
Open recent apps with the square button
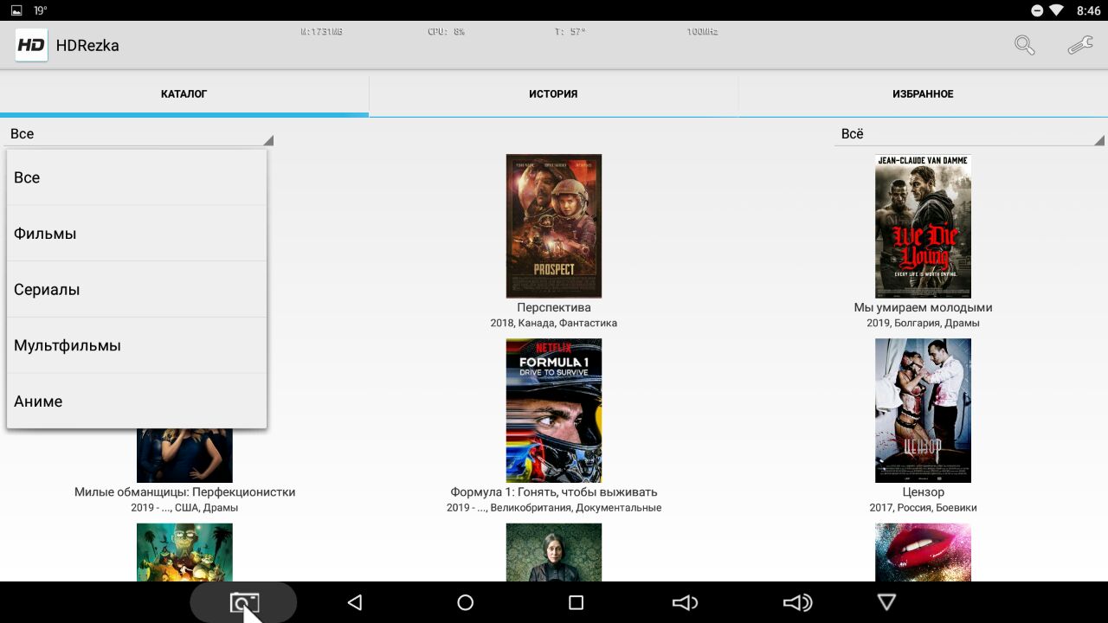click(x=576, y=602)
